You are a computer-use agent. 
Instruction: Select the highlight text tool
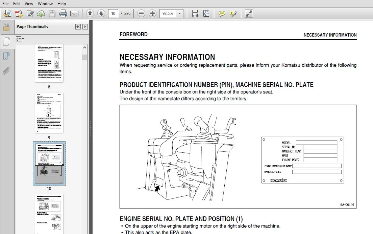pyautogui.click(x=233, y=14)
